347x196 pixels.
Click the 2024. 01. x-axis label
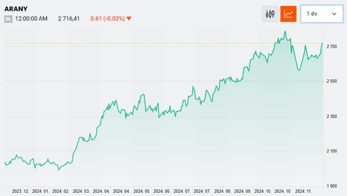[40, 191]
